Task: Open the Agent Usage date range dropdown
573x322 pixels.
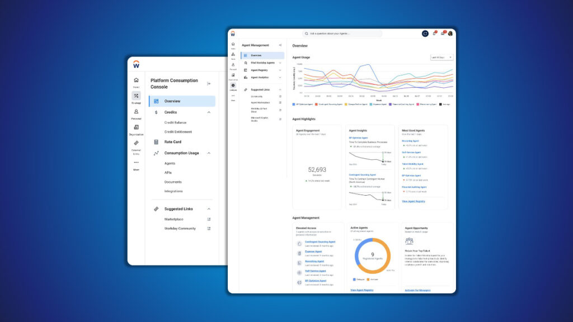Action: tap(442, 58)
